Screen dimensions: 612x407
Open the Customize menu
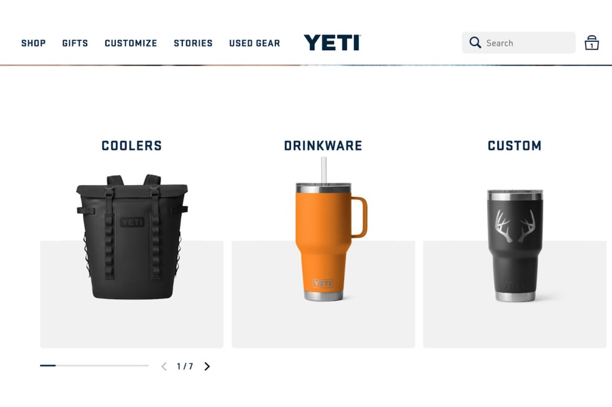click(131, 43)
